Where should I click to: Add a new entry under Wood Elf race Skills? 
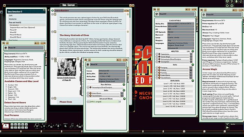(x=124, y=90)
